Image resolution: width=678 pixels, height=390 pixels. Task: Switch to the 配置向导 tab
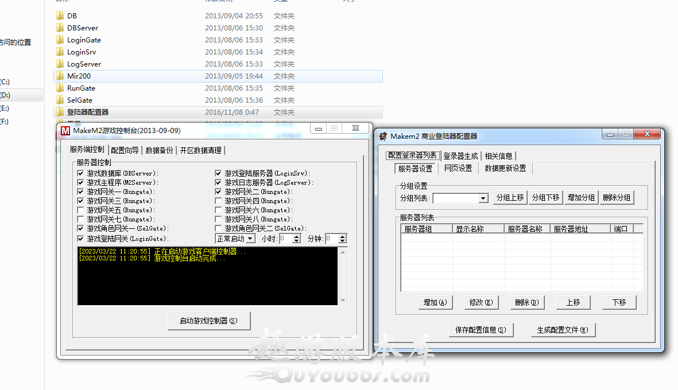point(125,150)
